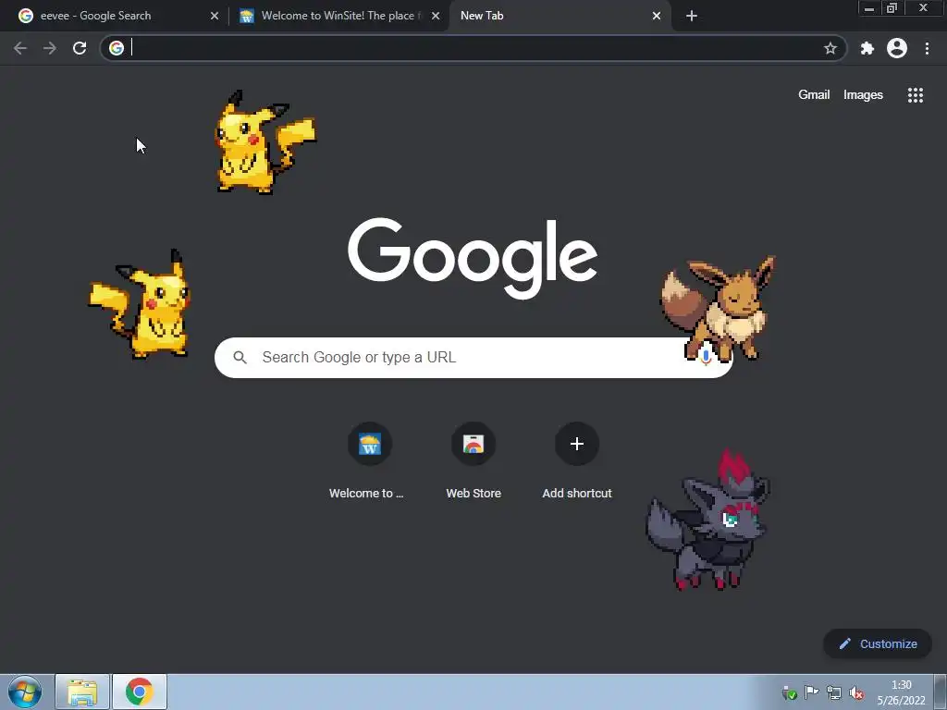Click the Add shortcut plus icon

tap(577, 444)
